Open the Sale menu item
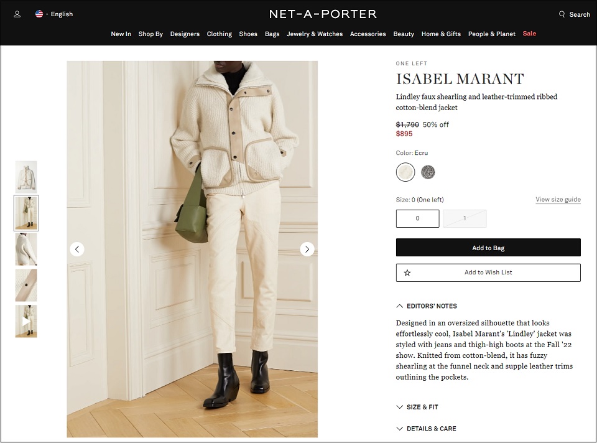 [x=529, y=34]
